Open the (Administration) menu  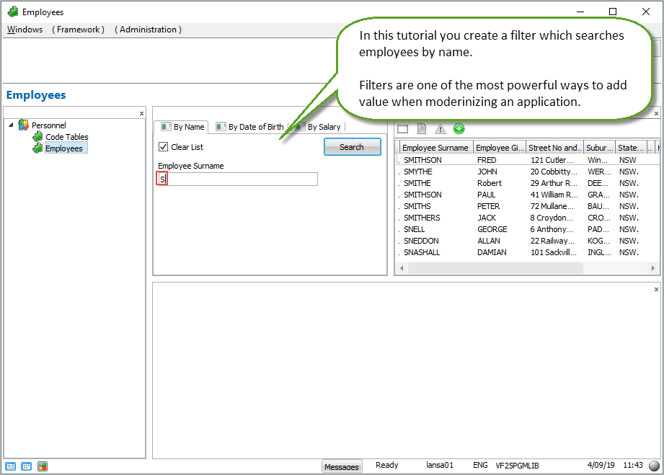point(149,30)
